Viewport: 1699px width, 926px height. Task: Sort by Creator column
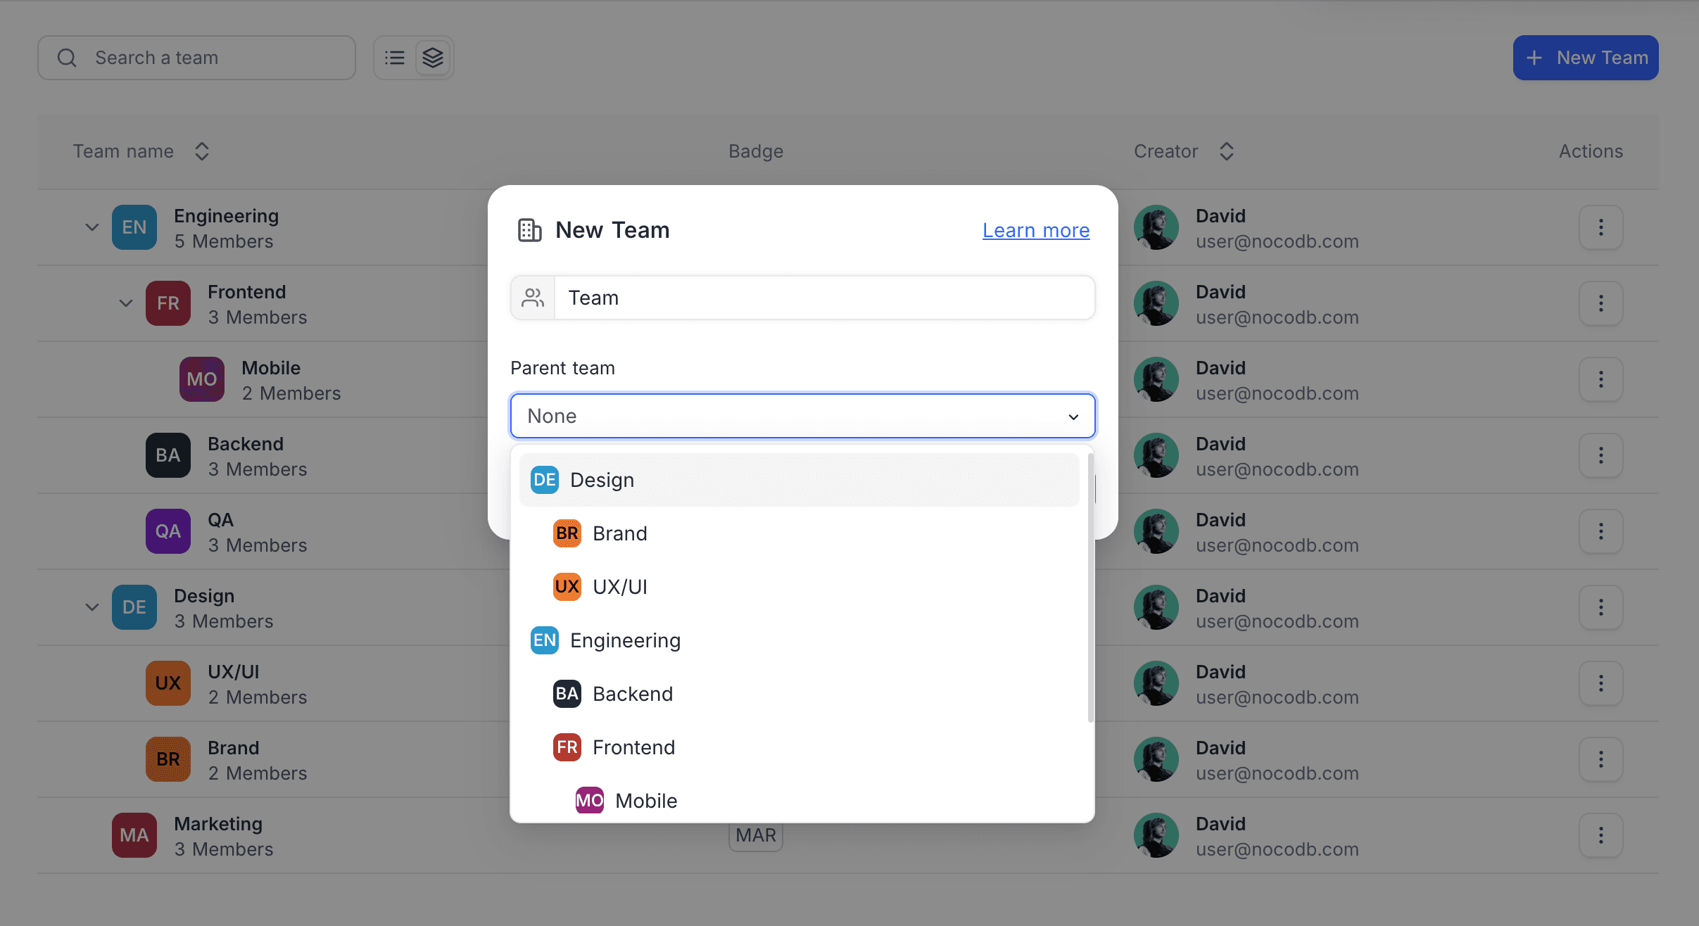click(1226, 151)
